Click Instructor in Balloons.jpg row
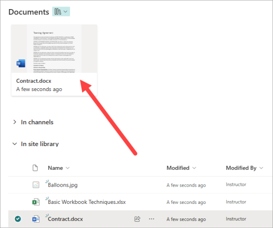The width and height of the screenshot is (273, 228). point(236,184)
